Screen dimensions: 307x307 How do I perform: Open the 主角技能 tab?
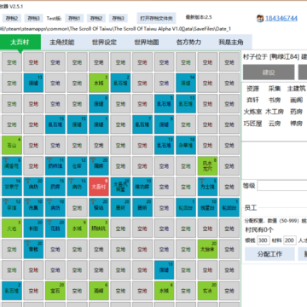point(62,43)
